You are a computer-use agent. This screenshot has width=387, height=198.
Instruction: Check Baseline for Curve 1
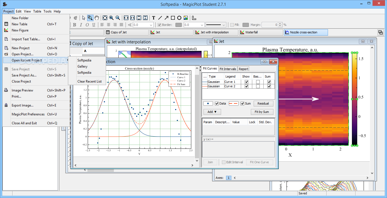coord(258,82)
